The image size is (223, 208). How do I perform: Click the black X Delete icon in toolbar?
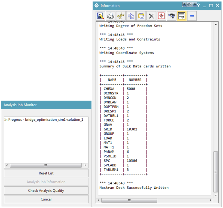(x=151, y=16)
